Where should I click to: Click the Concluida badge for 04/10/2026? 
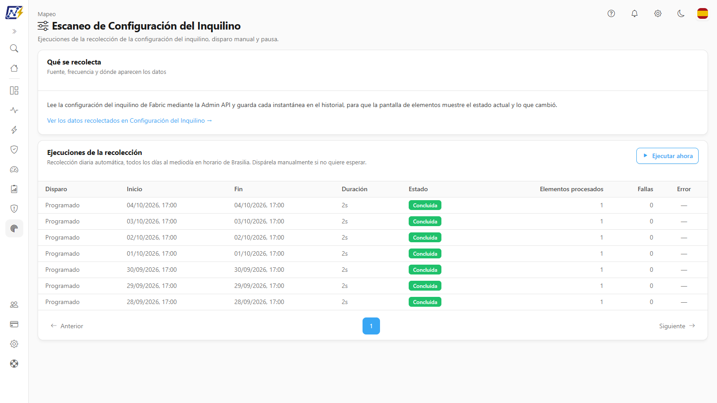(x=425, y=205)
